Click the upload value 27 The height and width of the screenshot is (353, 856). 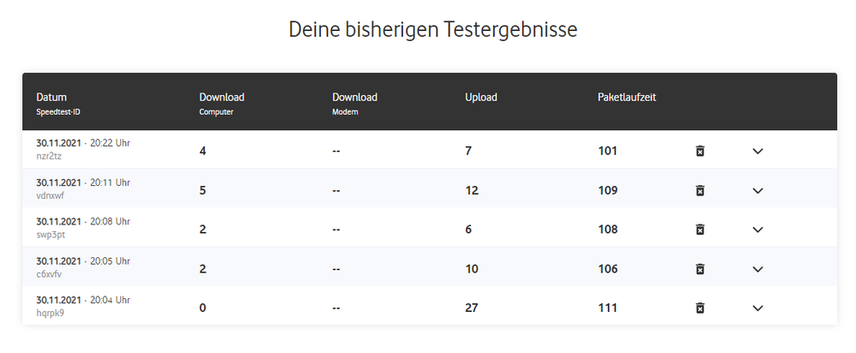pos(472,308)
